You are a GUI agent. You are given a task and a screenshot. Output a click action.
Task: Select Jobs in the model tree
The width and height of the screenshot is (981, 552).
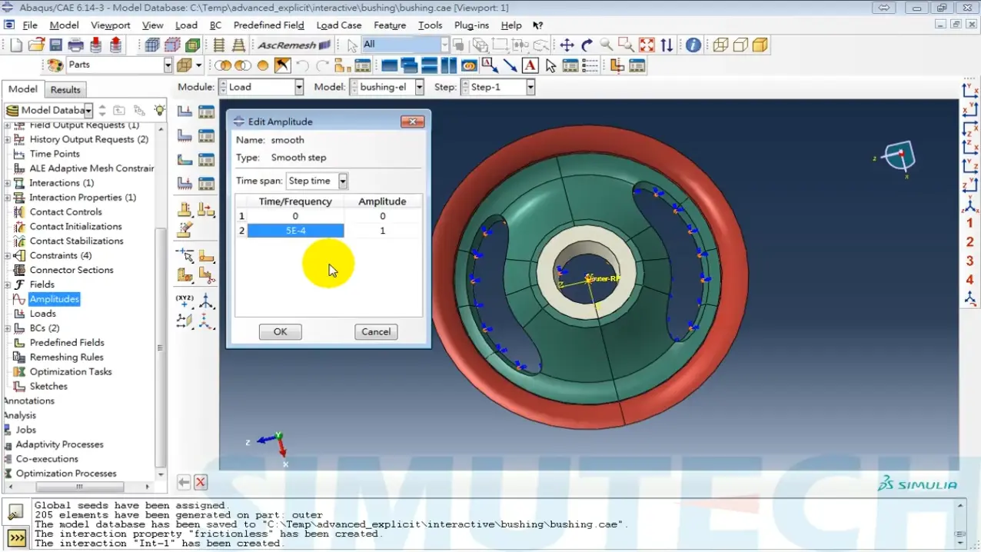tap(26, 430)
